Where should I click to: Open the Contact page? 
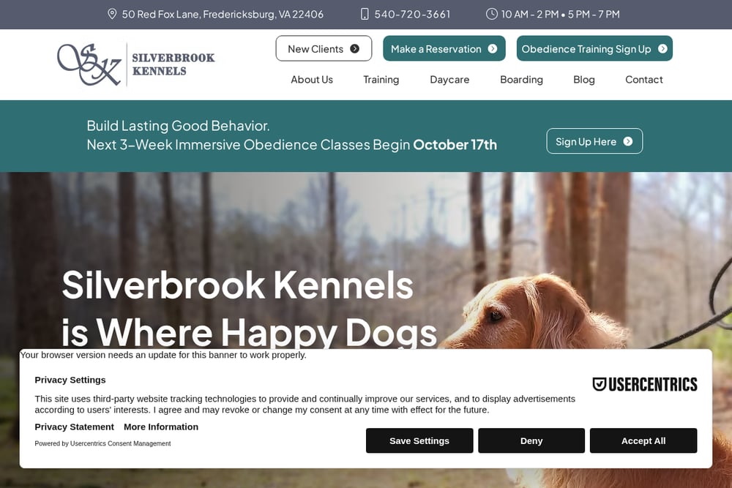point(643,79)
